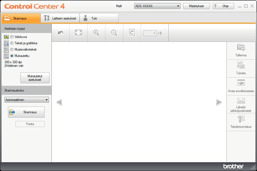Click the zoom out magnifier icon
The image size is (257, 171).
114,33
